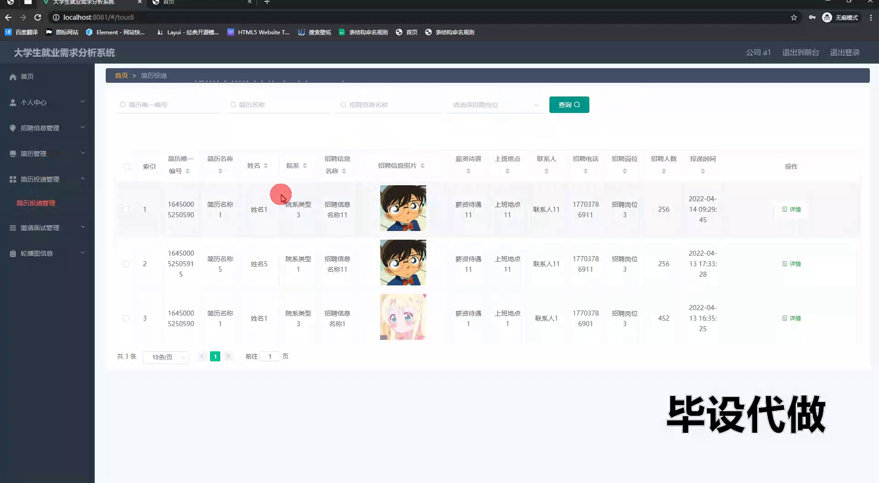Click the 简历管理 sidebar icon
This screenshot has height=483, width=879.
coord(13,154)
